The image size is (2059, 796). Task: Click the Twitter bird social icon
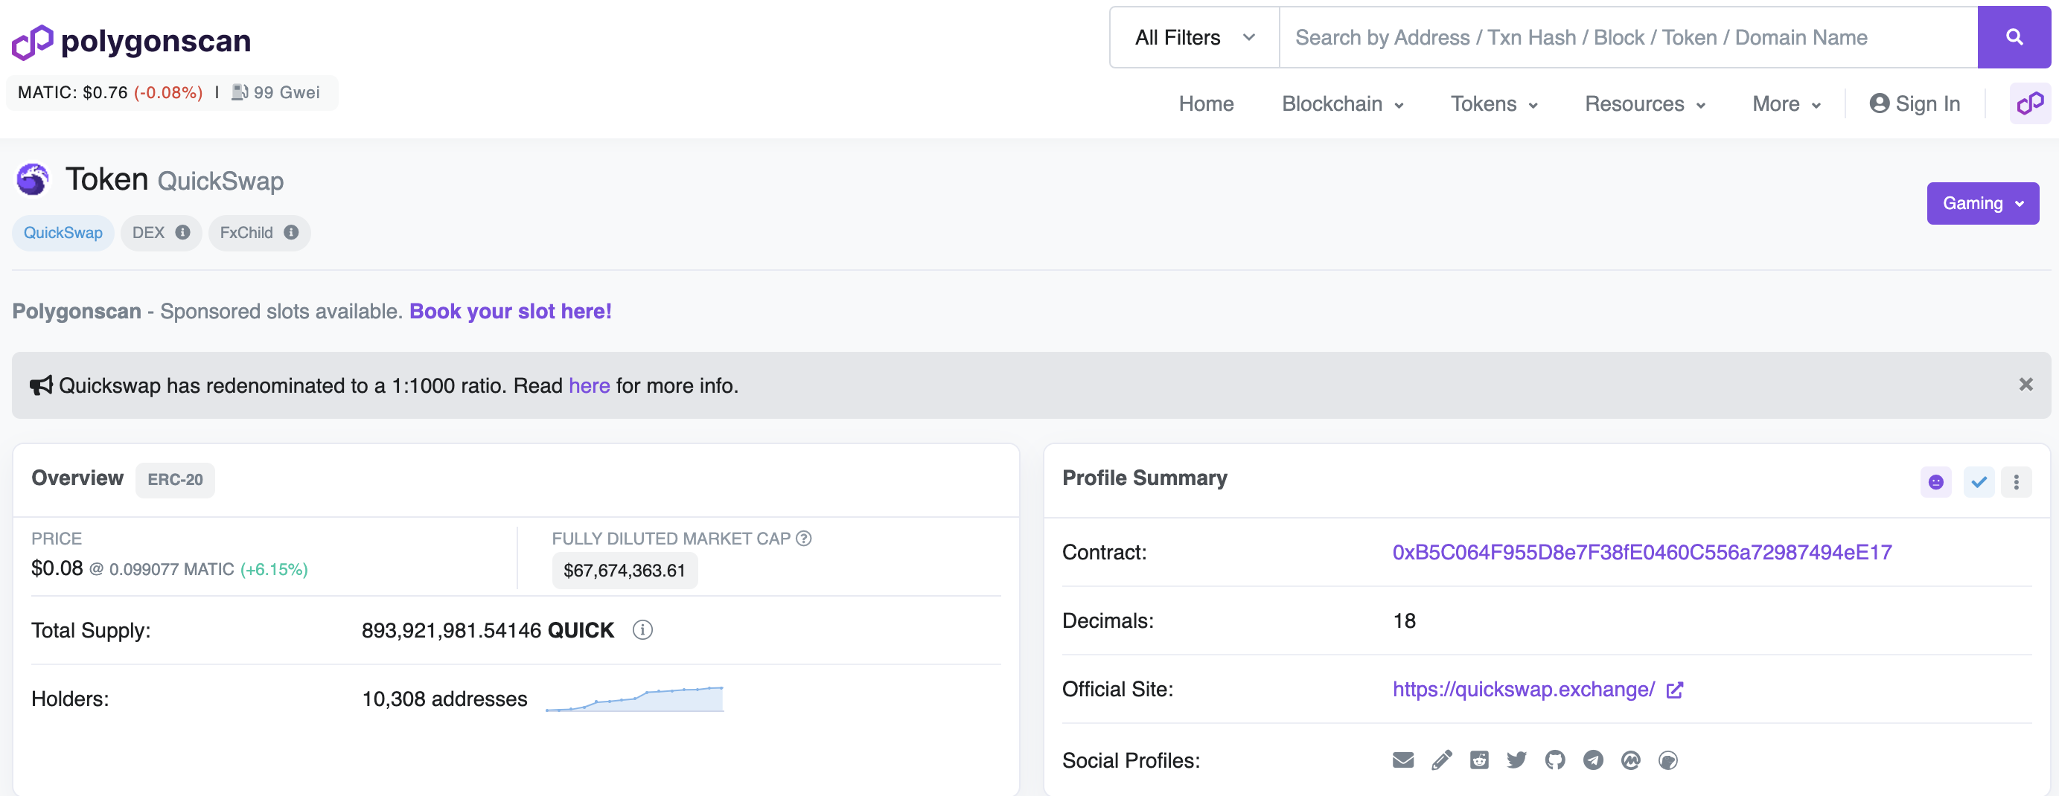pyautogui.click(x=1516, y=760)
